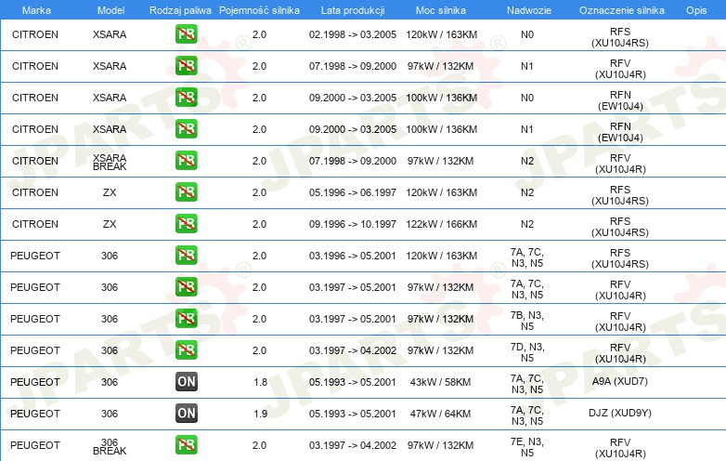Click petrol icon in 306 03.1996 row
This screenshot has height=461, width=726.
point(186,256)
